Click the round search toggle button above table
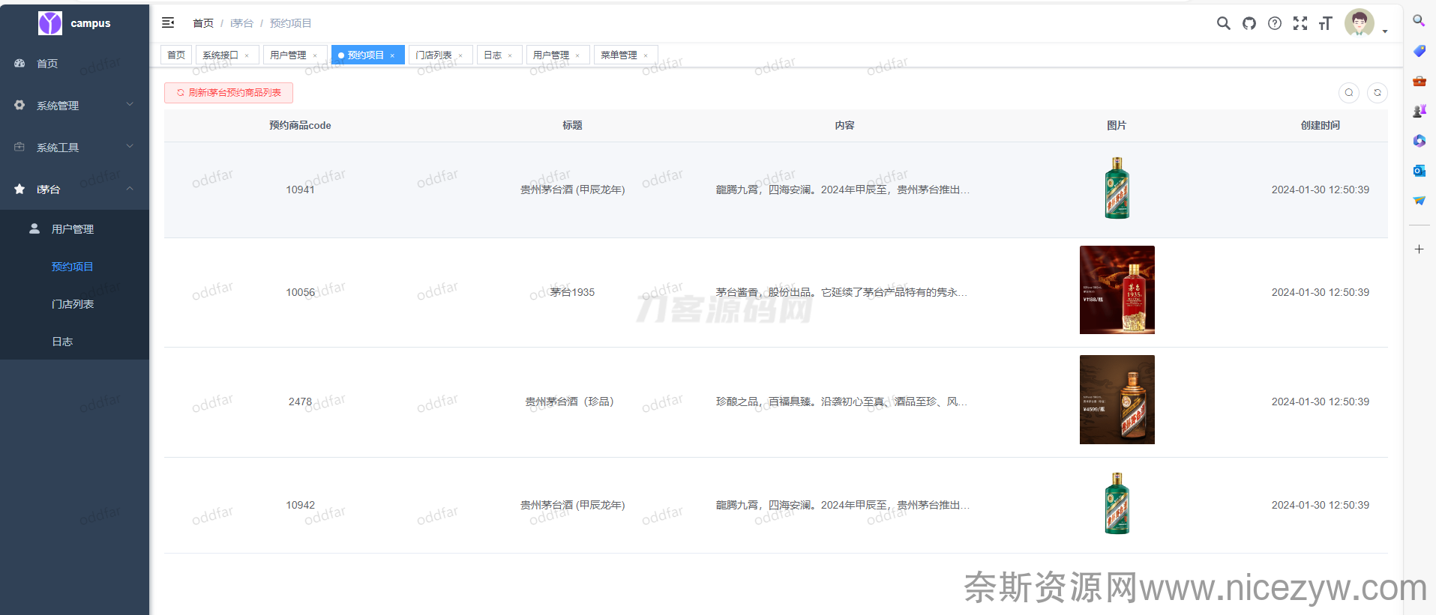 tap(1349, 93)
